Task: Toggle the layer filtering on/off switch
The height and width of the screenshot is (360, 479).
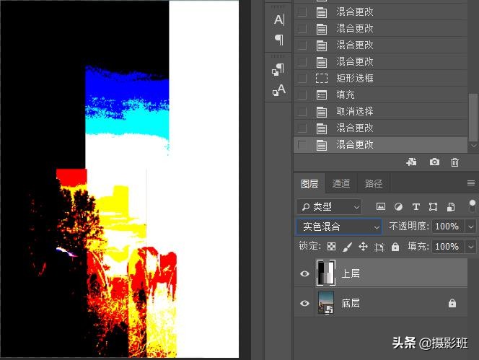Action: (x=473, y=206)
